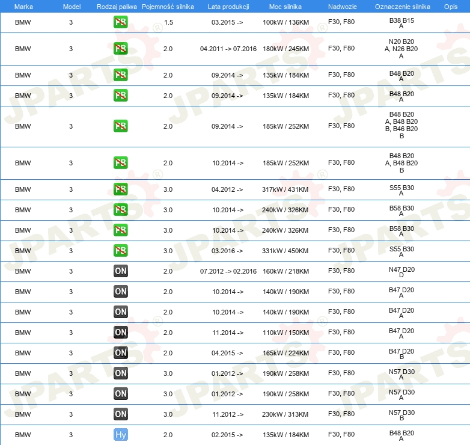Viewport: 470px width, 445px height.
Task: Click the diesel ON icon in the 110kW / 150KM row
Action: (x=120, y=333)
